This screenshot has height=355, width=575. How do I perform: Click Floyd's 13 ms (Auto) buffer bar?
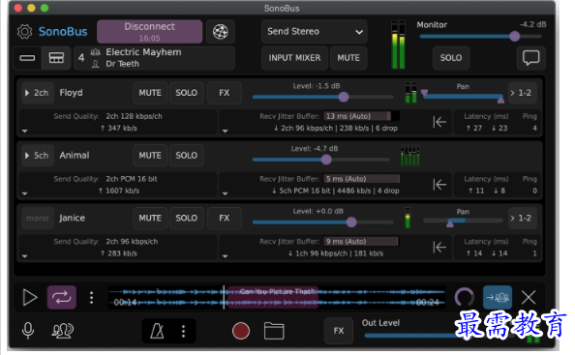(361, 116)
